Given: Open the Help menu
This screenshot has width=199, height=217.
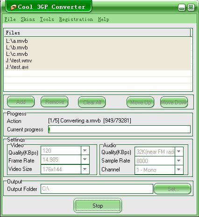Looking at the screenshot, I should (103, 20).
